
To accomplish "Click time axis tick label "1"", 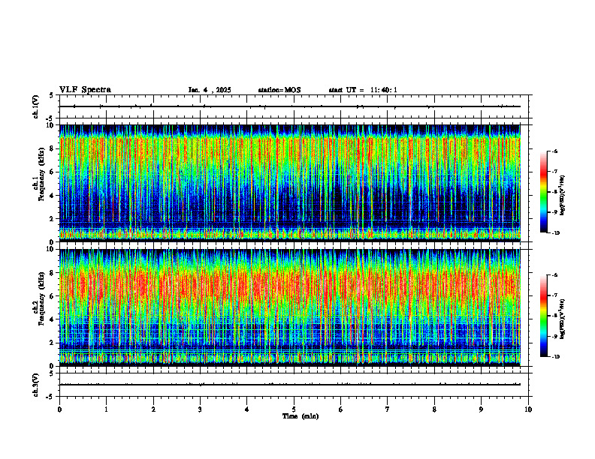I will coord(106,409).
